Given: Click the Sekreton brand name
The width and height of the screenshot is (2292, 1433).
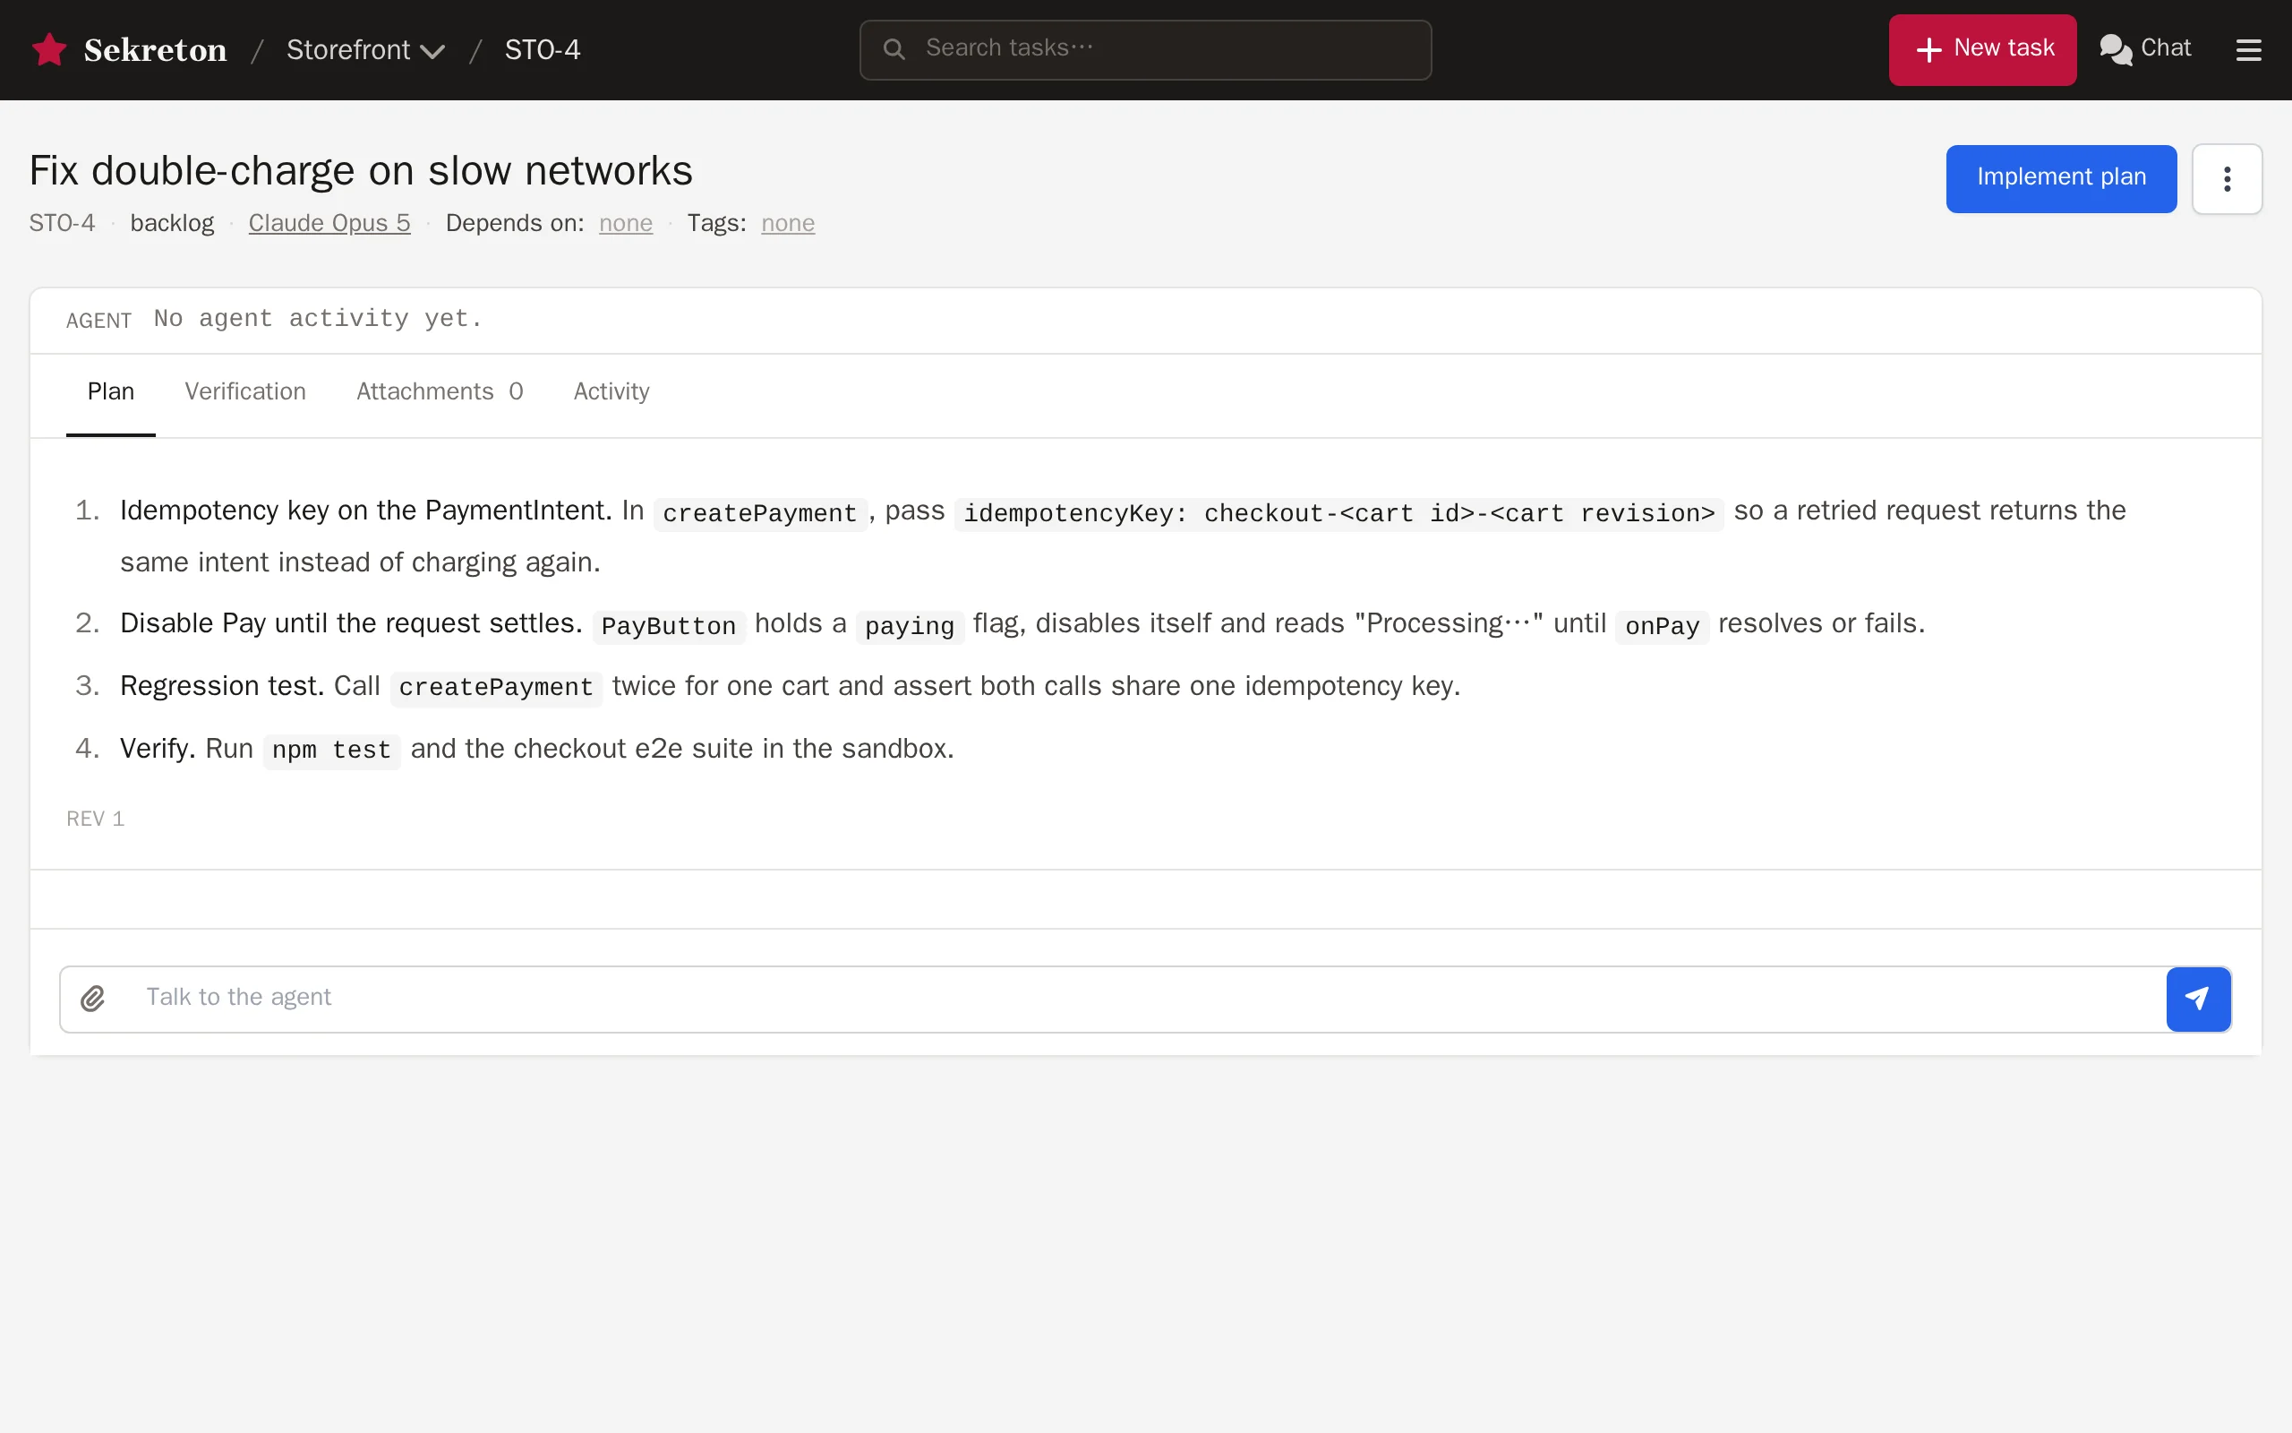Looking at the screenshot, I should click(x=155, y=49).
